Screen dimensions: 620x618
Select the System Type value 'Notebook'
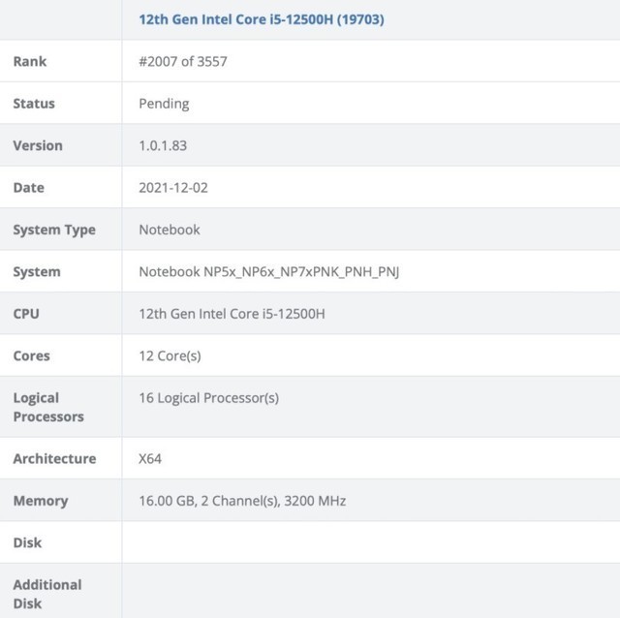coord(170,230)
